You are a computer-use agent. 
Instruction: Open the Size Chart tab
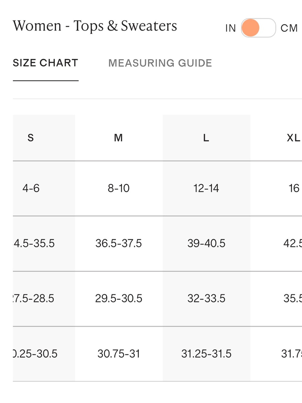tap(46, 63)
